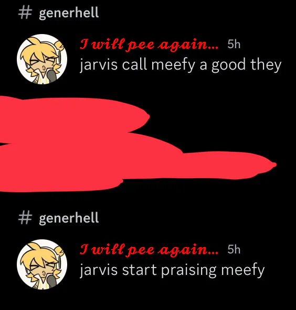Image resolution: width=296 pixels, height=310 pixels.
Task: Open the avatar beside 'jarvis start praising' message
Action: coord(42,264)
